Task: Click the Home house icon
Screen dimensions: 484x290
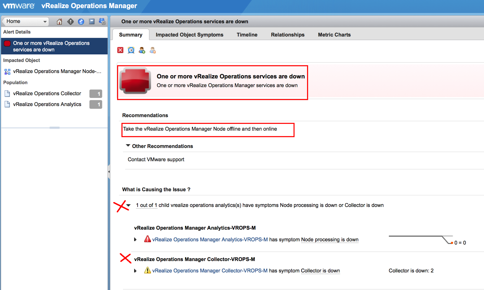Action: click(x=59, y=21)
